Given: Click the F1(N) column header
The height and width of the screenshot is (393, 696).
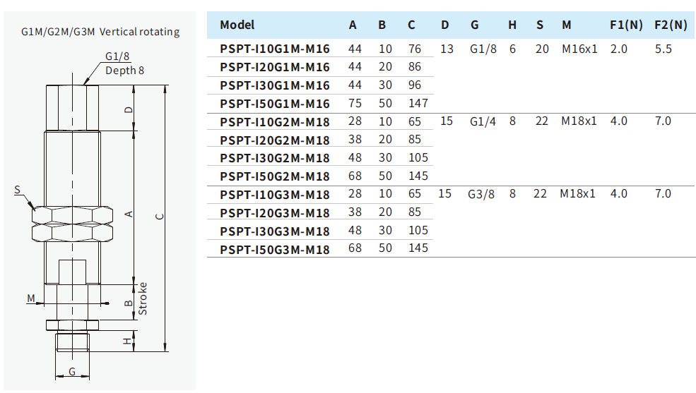Looking at the screenshot, I should [x=626, y=25].
